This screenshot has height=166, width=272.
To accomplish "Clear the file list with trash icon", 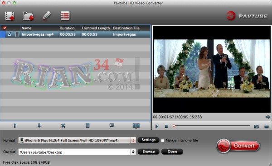I will click(x=87, y=126).
